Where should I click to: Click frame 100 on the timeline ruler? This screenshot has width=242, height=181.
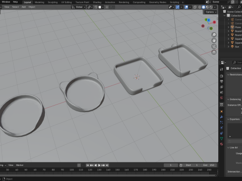[72, 170]
